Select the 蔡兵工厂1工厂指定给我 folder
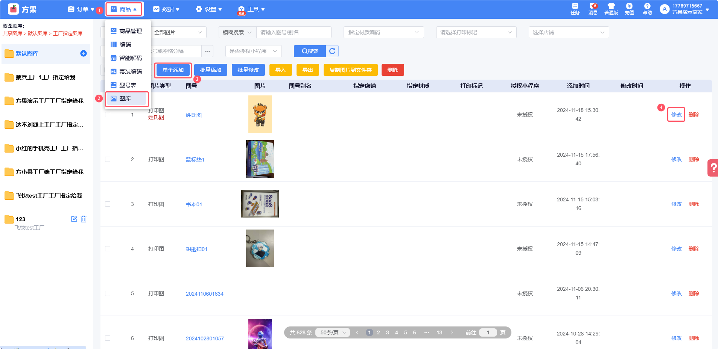Screen dimensions: 718x349 click(x=46, y=77)
